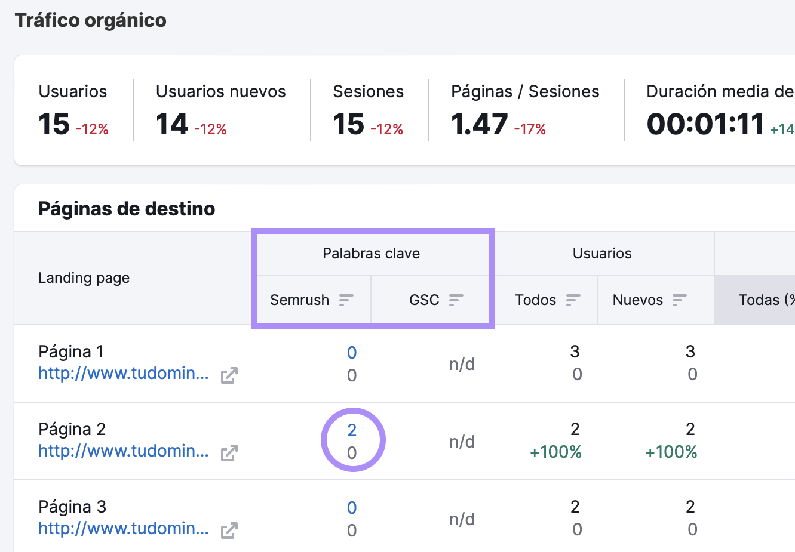Open Página 1 external link icon
The image size is (795, 552).
tap(229, 375)
